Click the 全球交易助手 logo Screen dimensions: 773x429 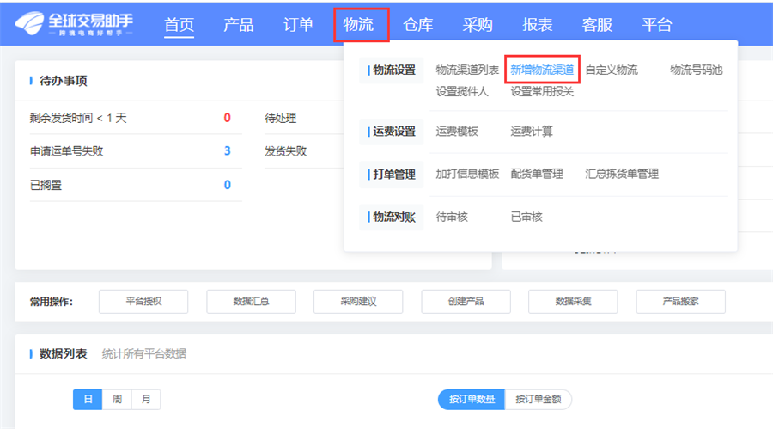pos(74,23)
